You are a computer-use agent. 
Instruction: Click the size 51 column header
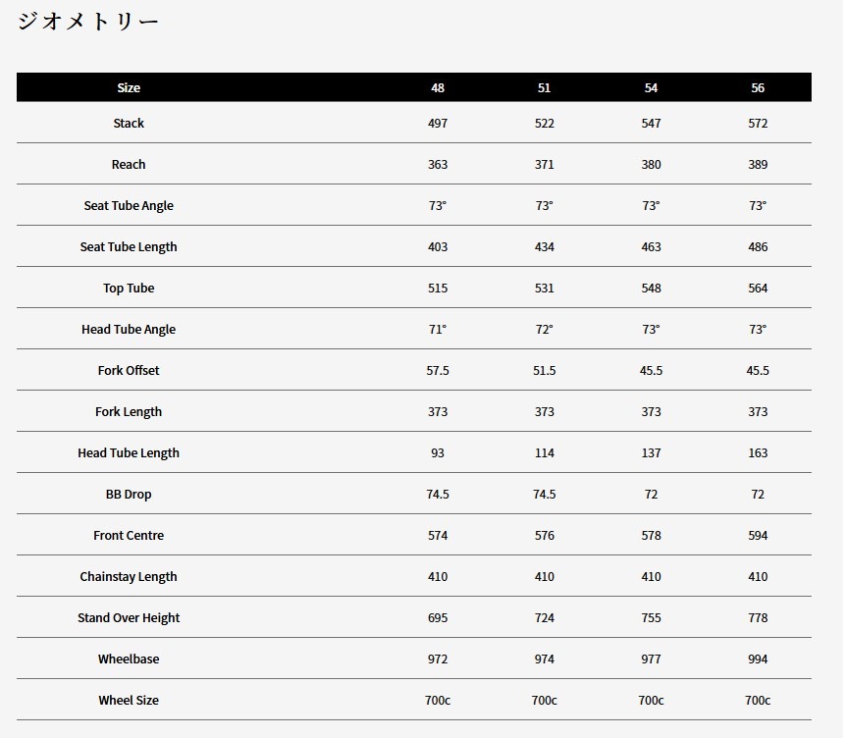544,87
